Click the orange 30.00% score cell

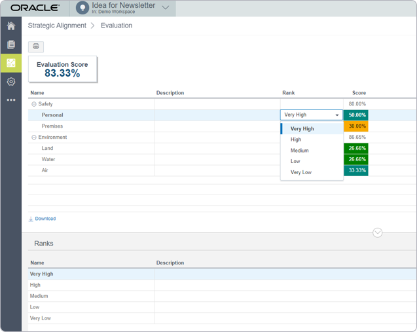(356, 126)
